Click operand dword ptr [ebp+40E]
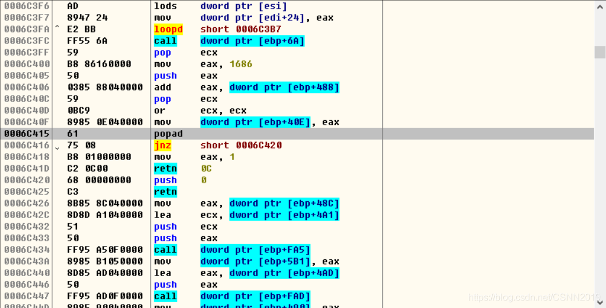The width and height of the screenshot is (606, 308). [x=256, y=122]
